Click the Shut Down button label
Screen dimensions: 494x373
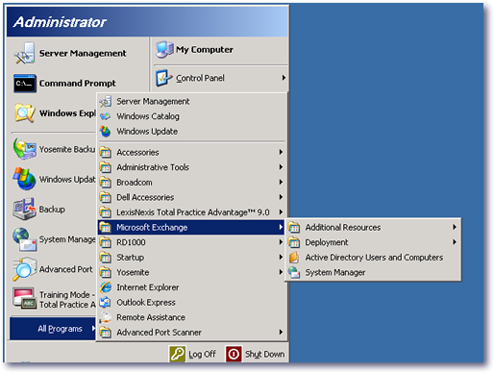pyautogui.click(x=265, y=354)
